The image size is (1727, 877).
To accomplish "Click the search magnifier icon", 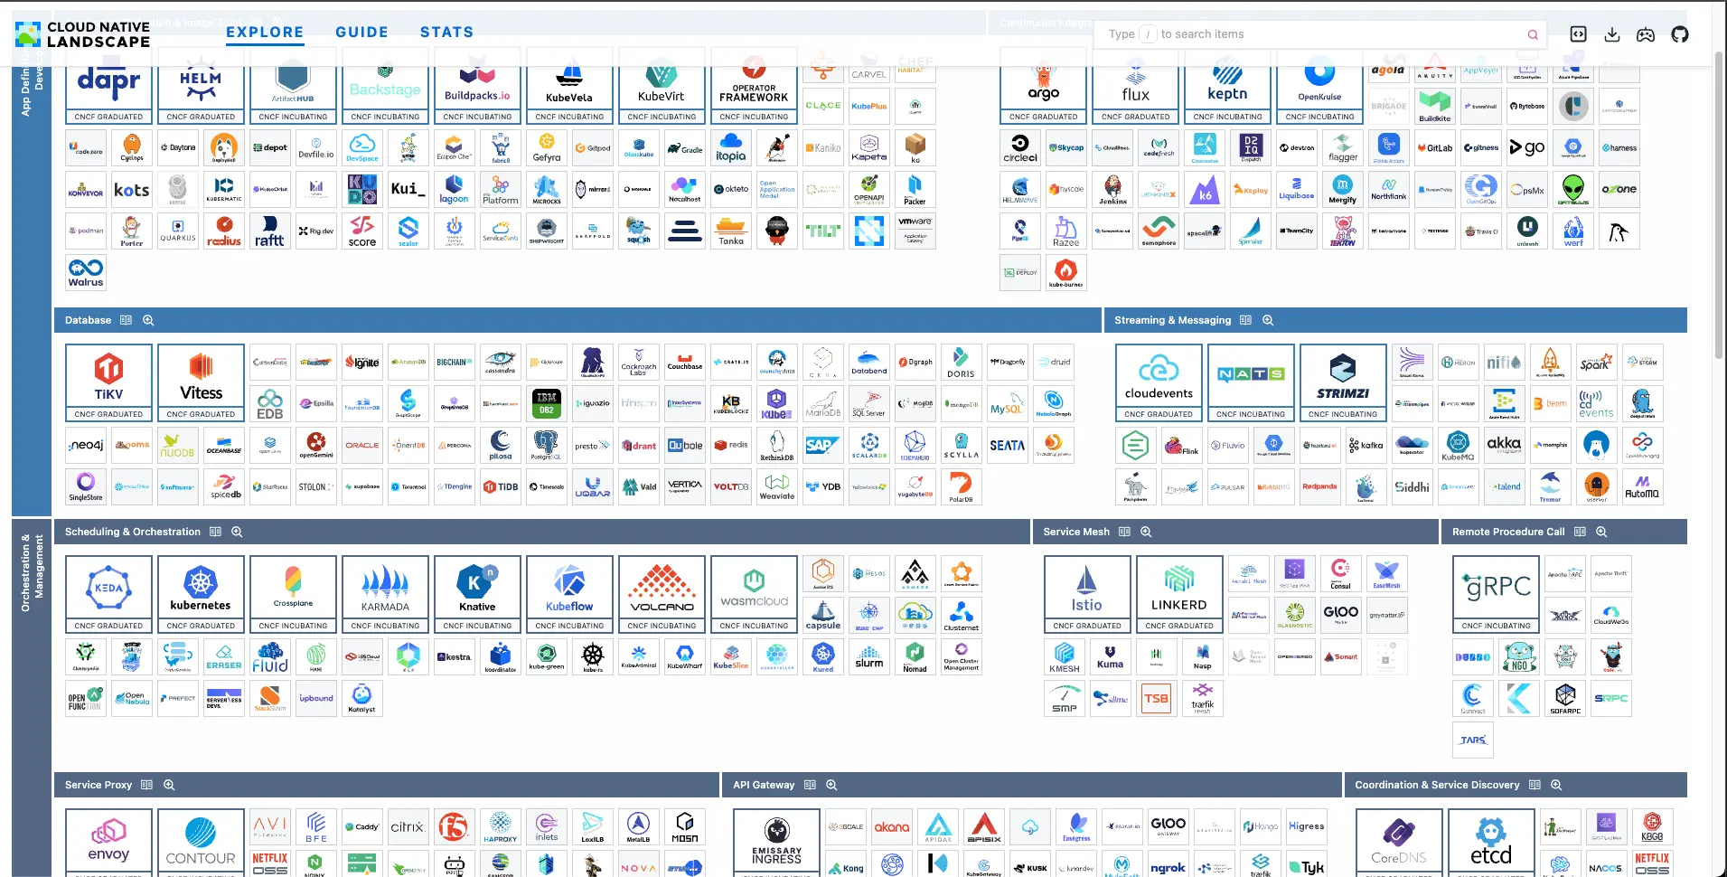I will pyautogui.click(x=1533, y=34).
